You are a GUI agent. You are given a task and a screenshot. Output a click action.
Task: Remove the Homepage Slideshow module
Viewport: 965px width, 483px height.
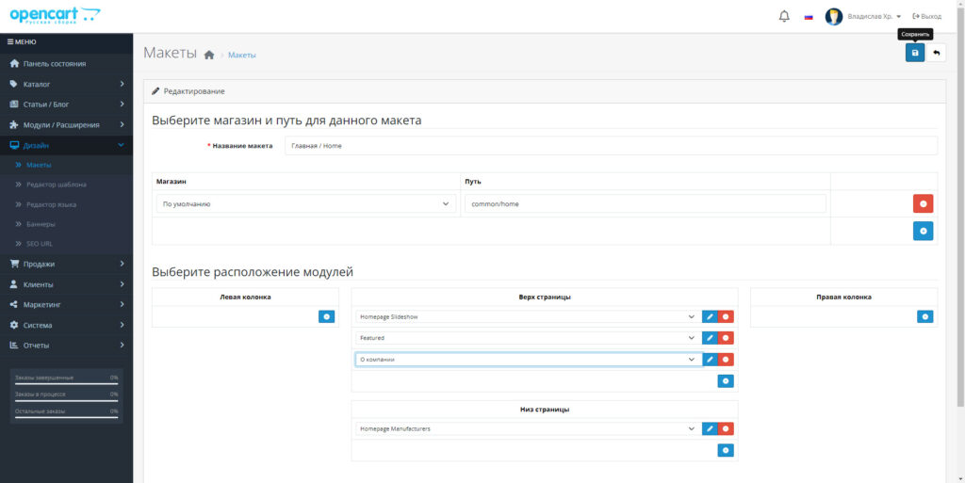pyautogui.click(x=726, y=316)
